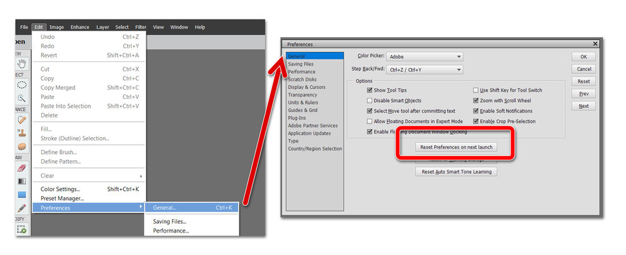This screenshot has height=255, width=626.
Task: Select the blue Rectangle shape tool
Action: pyautogui.click(x=21, y=195)
